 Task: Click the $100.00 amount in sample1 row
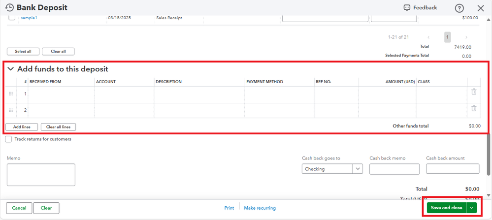(x=470, y=18)
